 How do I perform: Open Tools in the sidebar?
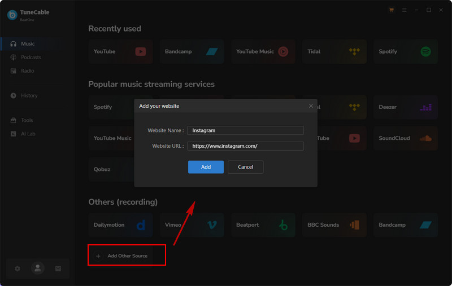(x=27, y=120)
